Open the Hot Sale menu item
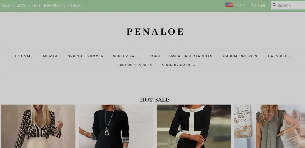Screen dimensions: 305x148 point(24,56)
